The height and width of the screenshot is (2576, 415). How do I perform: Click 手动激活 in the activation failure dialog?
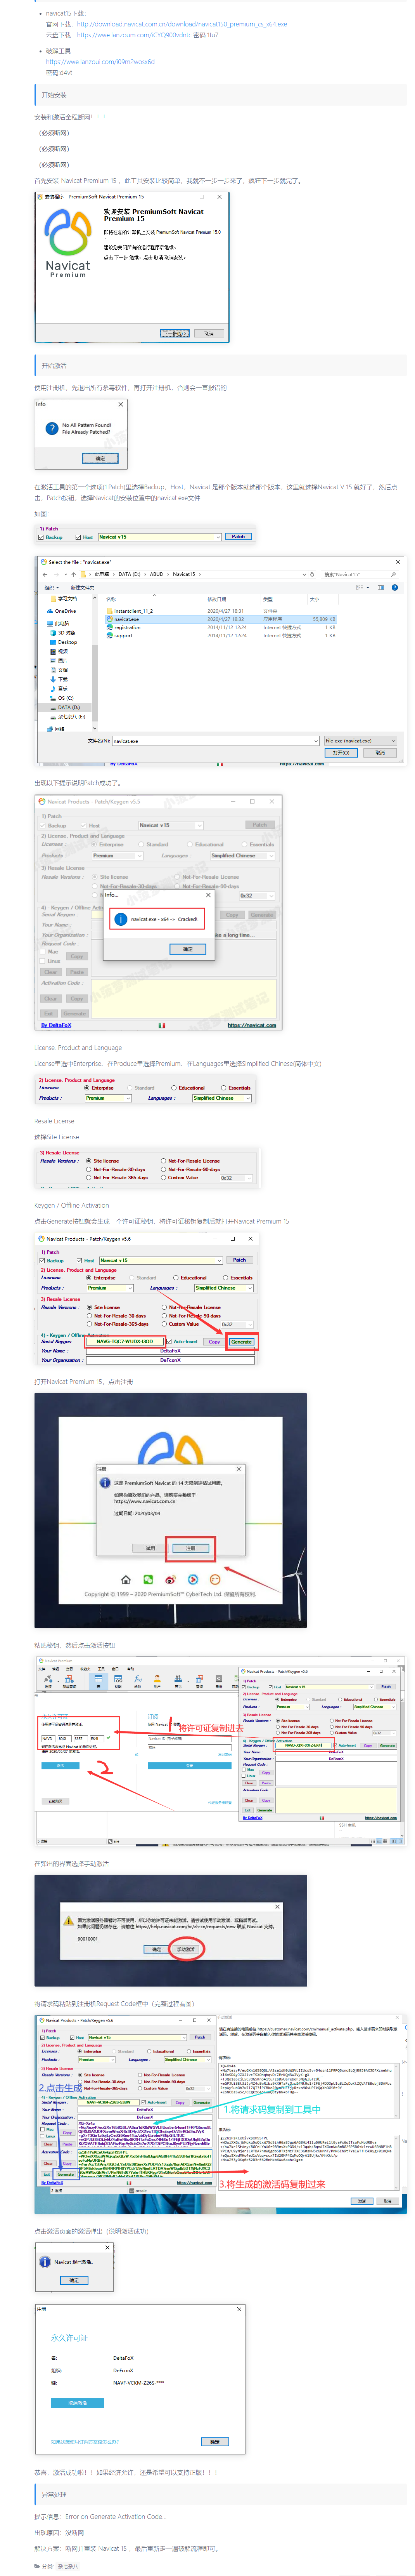(x=186, y=1949)
